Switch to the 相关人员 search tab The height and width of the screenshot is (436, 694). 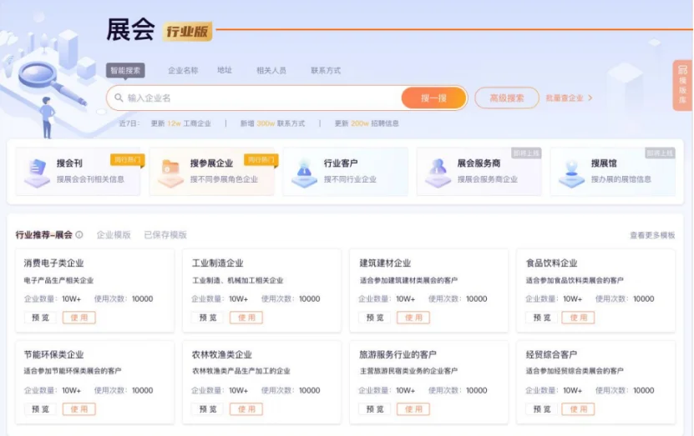[x=271, y=70]
